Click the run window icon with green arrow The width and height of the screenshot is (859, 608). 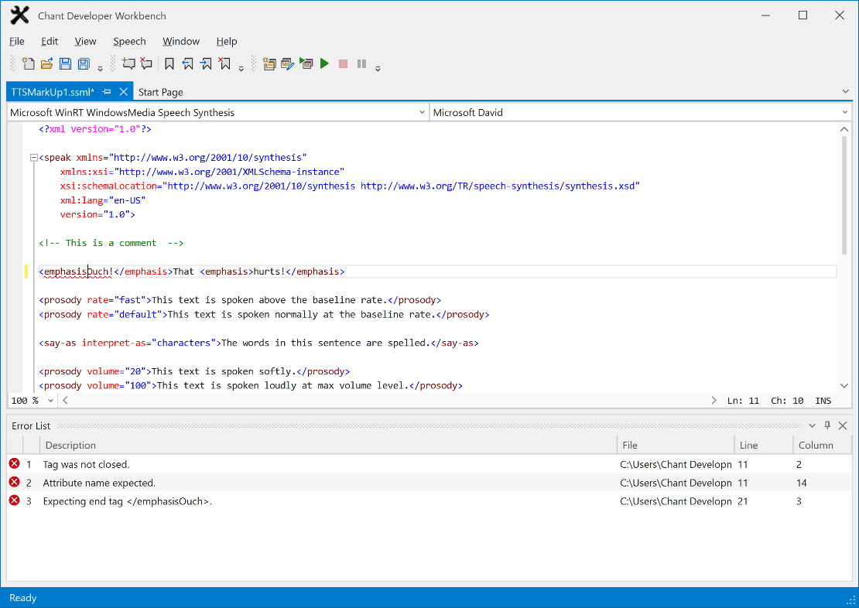306,64
